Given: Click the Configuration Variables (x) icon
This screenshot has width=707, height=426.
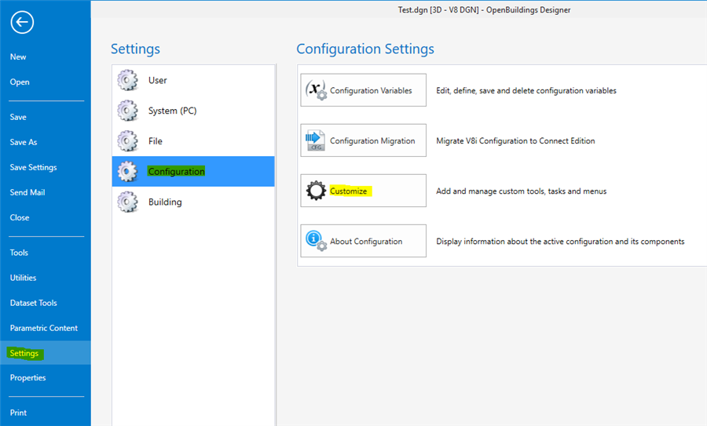Looking at the screenshot, I should point(316,89).
